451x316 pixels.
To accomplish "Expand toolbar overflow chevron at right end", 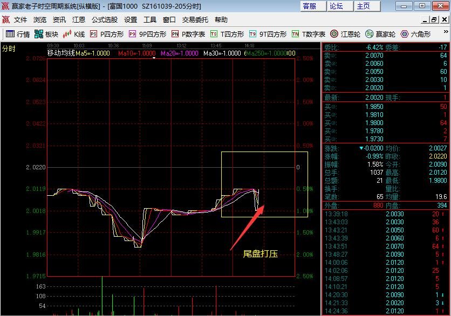I will tap(446, 31).
